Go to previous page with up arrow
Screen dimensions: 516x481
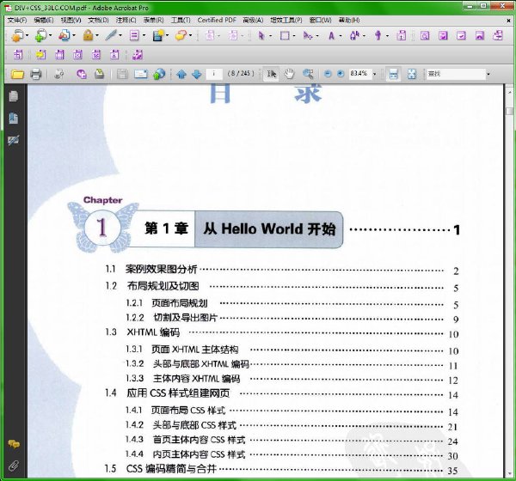pyautogui.click(x=181, y=75)
